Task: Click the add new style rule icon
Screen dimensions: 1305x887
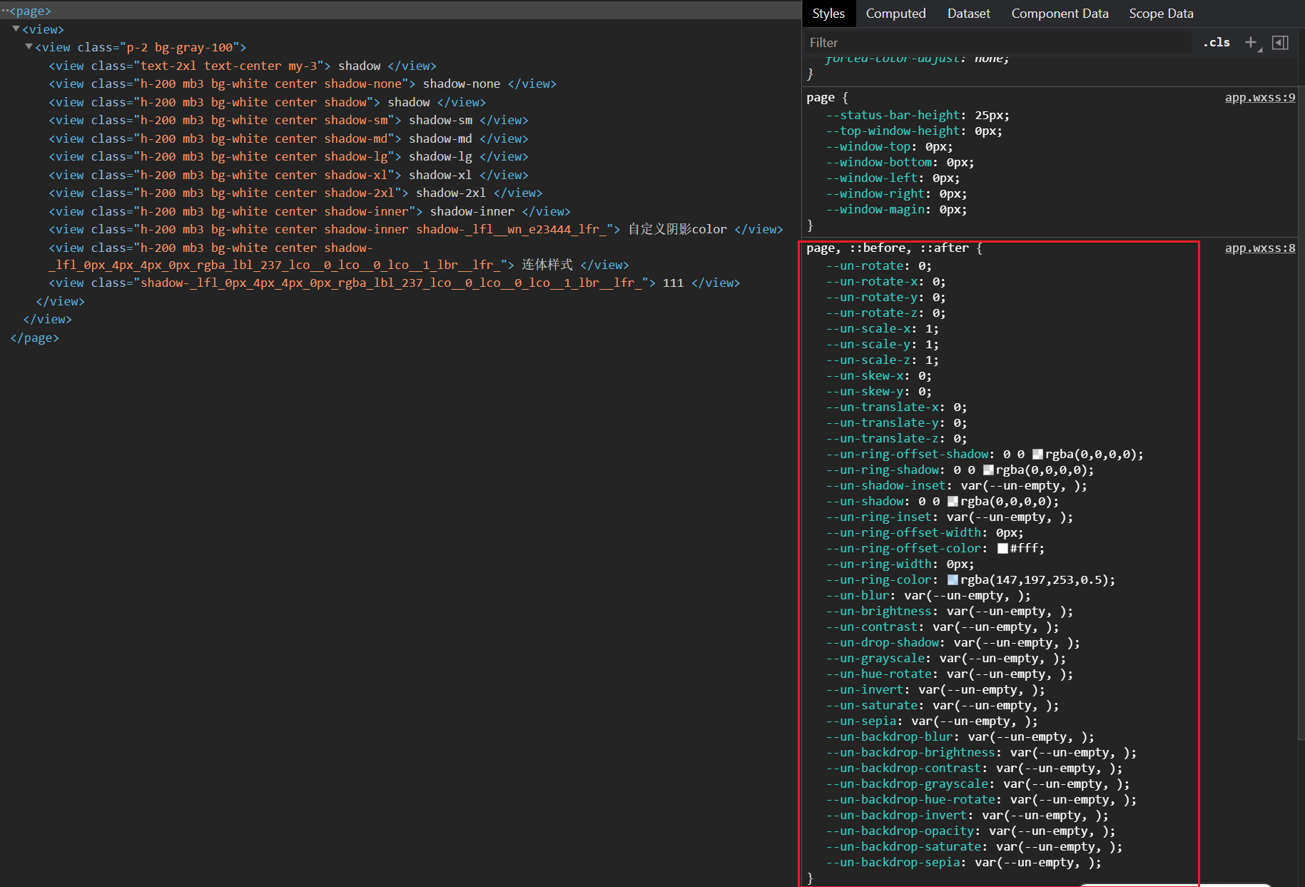Action: click(x=1250, y=42)
